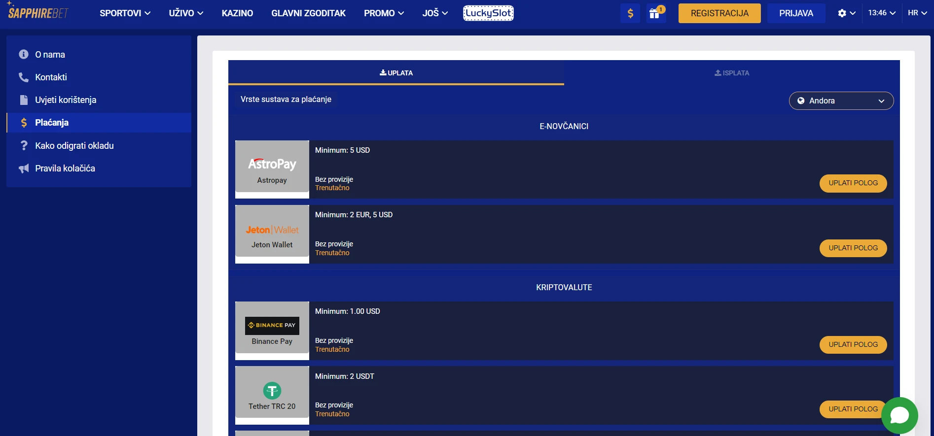The width and height of the screenshot is (934, 436).
Task: Click UPLATI POLOG for Jeton Wallet
Action: [x=853, y=248]
